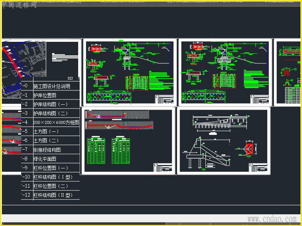Click the 栏杆位置图（一）entry
302x226 pixels.
(51, 168)
